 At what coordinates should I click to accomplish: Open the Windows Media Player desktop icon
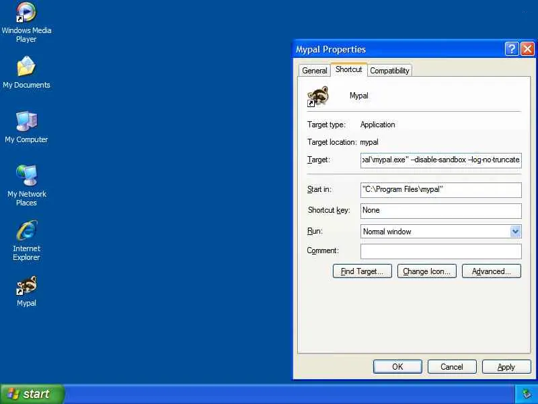[x=26, y=22]
